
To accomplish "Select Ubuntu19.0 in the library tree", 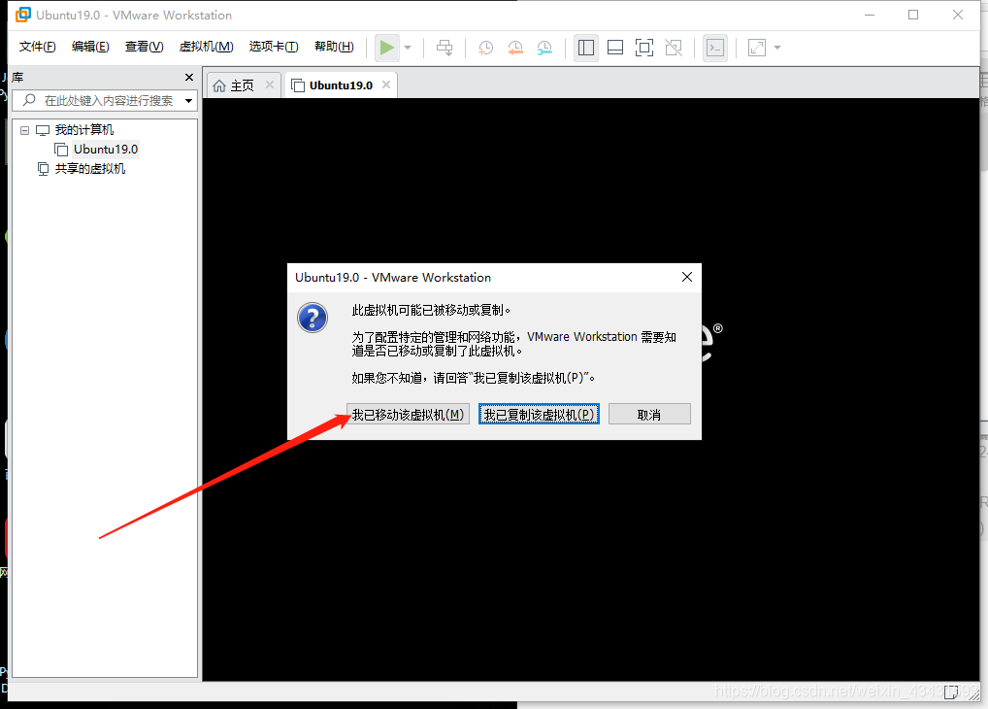I will click(x=105, y=150).
